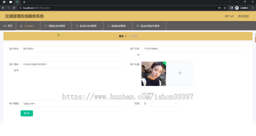Viewport: 256px width, 136px height.
Task: Open the 性别 gender dropdown
Action: tap(160, 103)
